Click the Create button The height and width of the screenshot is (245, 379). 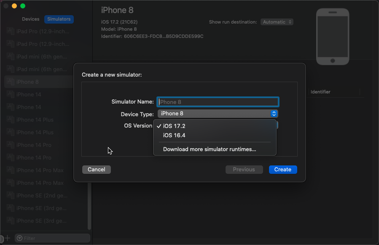tap(283, 170)
